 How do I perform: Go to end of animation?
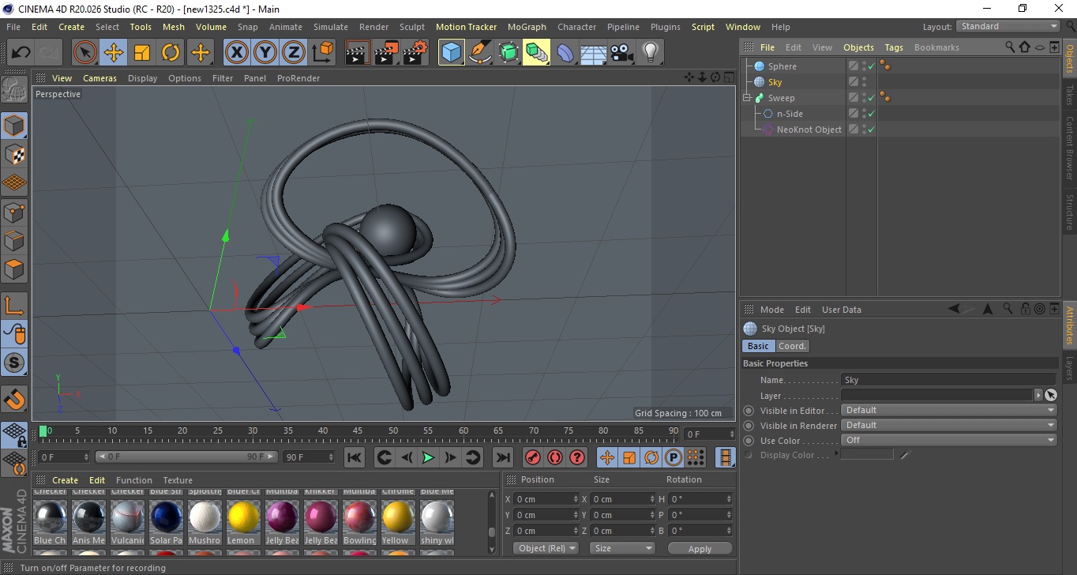503,457
